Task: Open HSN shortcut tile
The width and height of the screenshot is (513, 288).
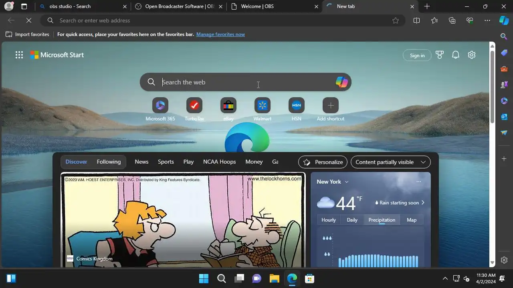Action: pyautogui.click(x=297, y=109)
